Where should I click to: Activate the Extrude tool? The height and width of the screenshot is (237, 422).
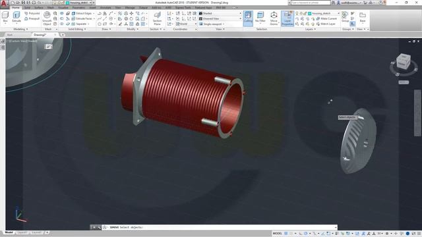16,17
